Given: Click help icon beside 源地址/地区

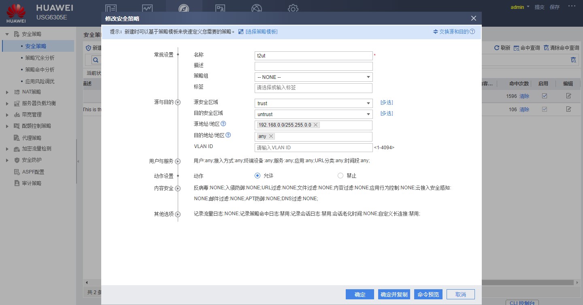Looking at the screenshot, I should tap(223, 124).
